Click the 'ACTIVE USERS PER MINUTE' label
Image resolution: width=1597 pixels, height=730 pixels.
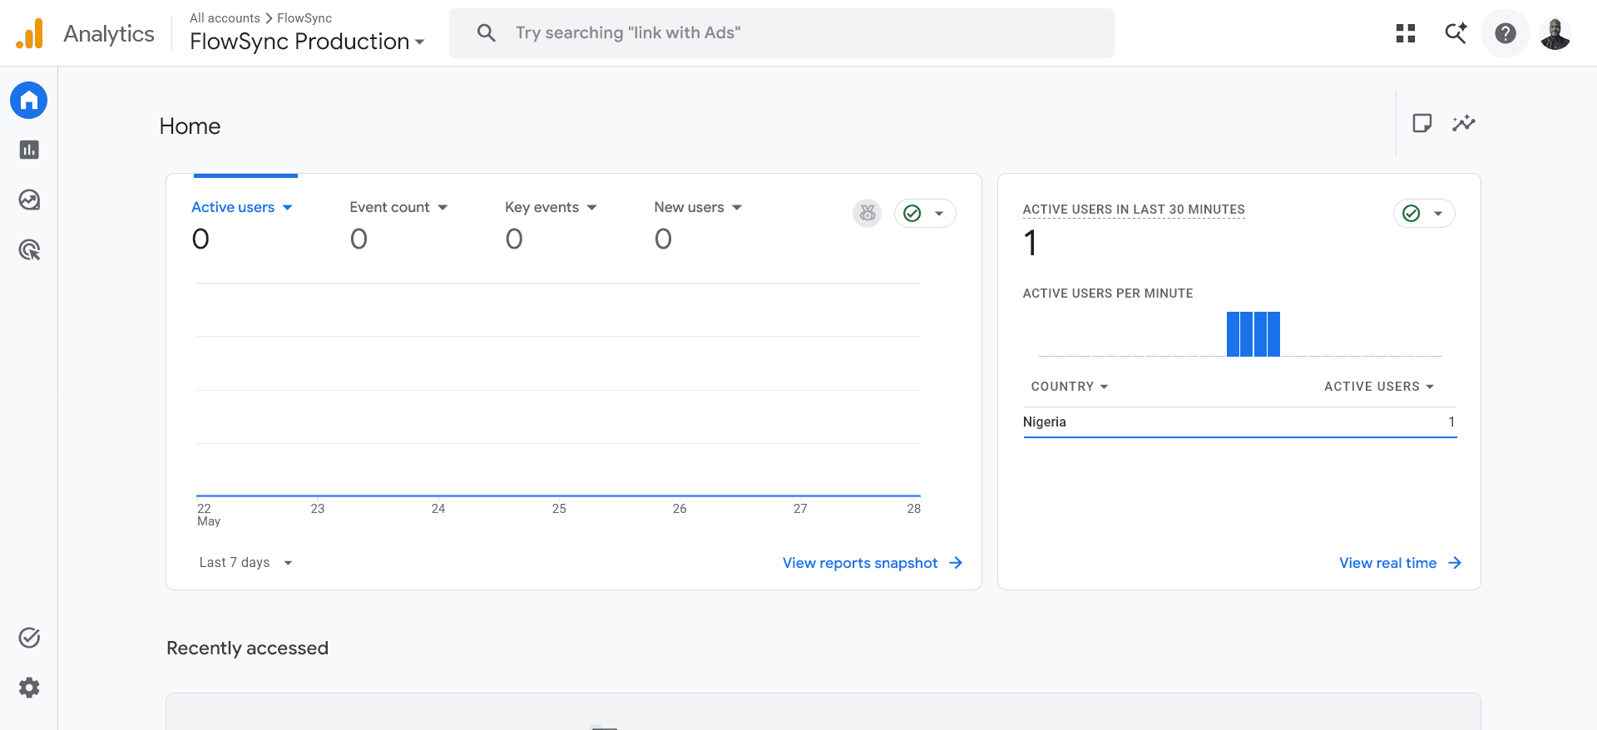pyautogui.click(x=1108, y=293)
